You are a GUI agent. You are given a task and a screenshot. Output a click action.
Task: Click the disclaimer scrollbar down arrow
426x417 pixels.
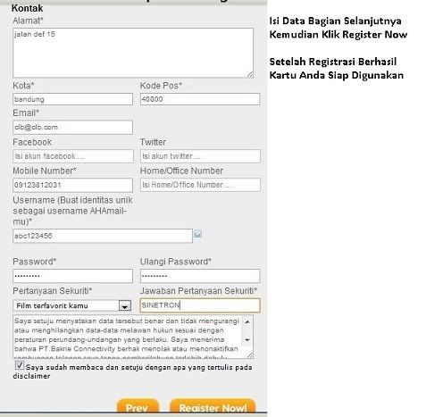point(247,340)
